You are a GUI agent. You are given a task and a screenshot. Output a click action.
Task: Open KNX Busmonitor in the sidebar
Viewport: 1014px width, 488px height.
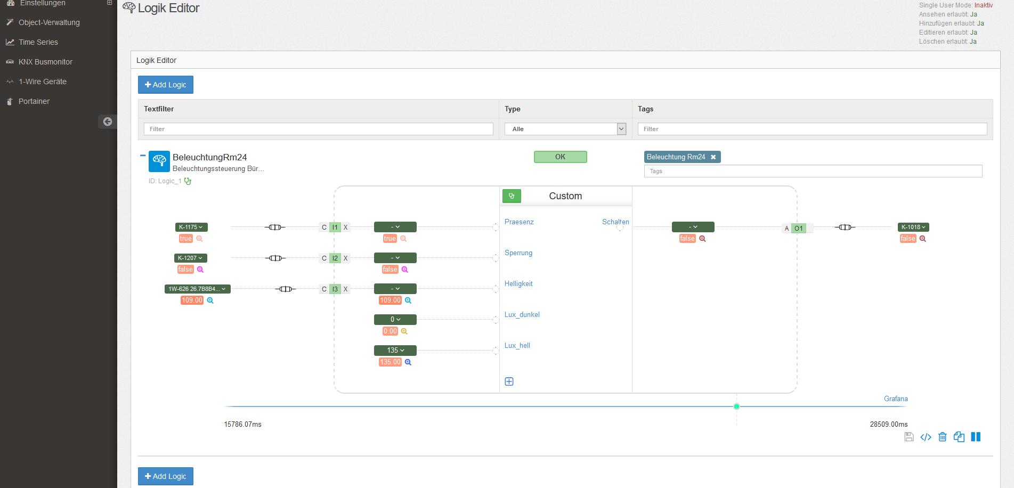coord(45,62)
